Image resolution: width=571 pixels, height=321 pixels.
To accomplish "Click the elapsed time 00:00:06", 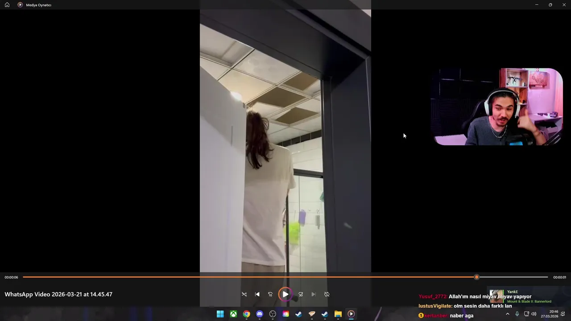I will click(x=11, y=277).
